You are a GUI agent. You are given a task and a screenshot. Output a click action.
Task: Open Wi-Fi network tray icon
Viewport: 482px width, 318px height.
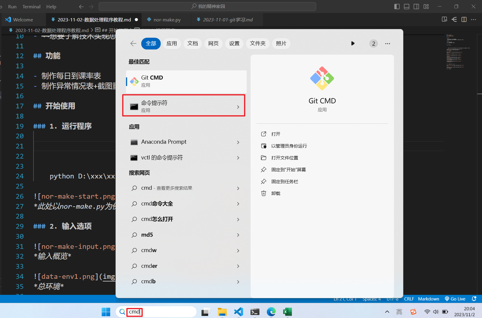pyautogui.click(x=427, y=312)
